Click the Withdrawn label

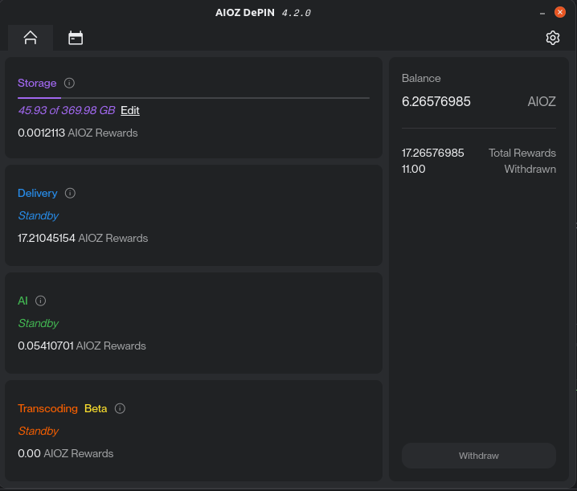[530, 170]
